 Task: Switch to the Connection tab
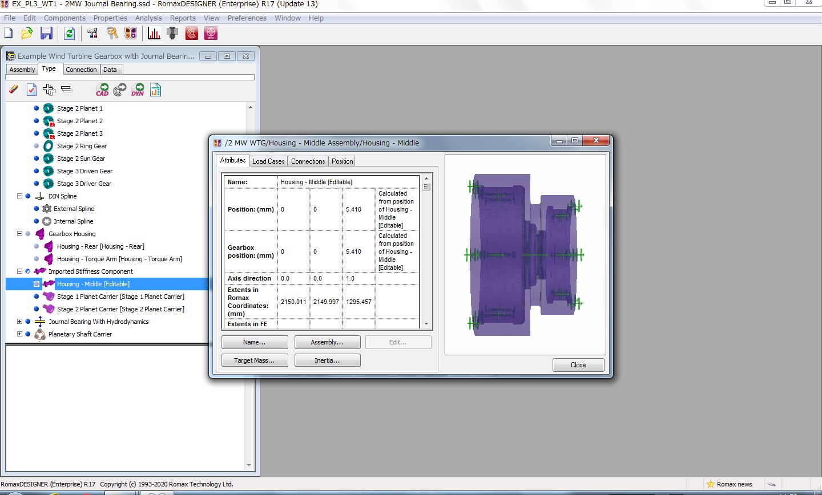point(81,70)
